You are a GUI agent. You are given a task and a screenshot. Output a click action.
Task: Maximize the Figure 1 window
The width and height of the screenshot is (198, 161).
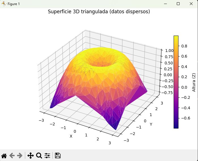[178, 4]
